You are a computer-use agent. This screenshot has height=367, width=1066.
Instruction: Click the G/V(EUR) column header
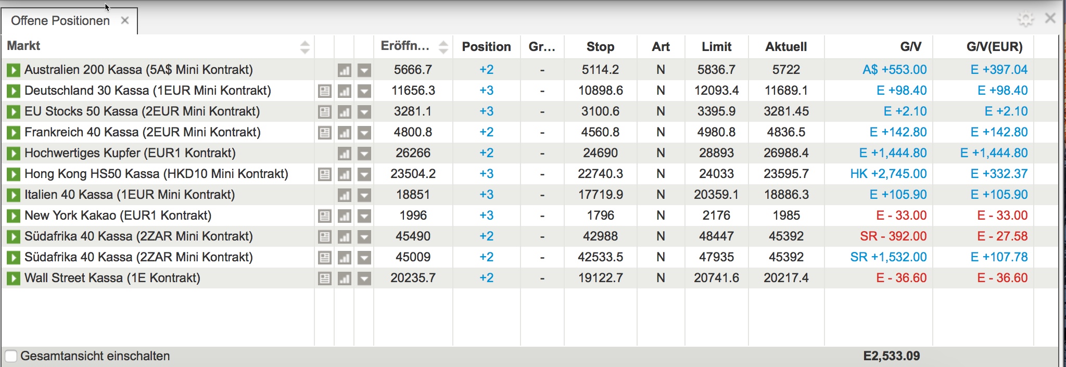[994, 47]
